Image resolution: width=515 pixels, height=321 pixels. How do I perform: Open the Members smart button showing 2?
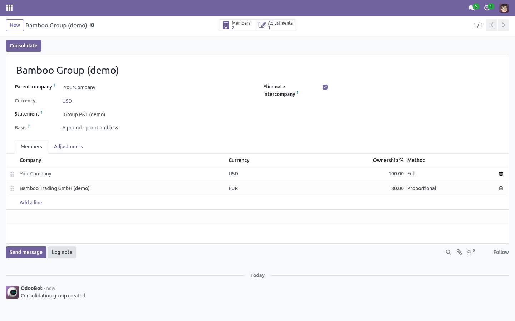(237, 25)
